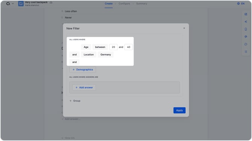Click the globe language icon
Screen dimensions: 252x141
coord(238,3)
